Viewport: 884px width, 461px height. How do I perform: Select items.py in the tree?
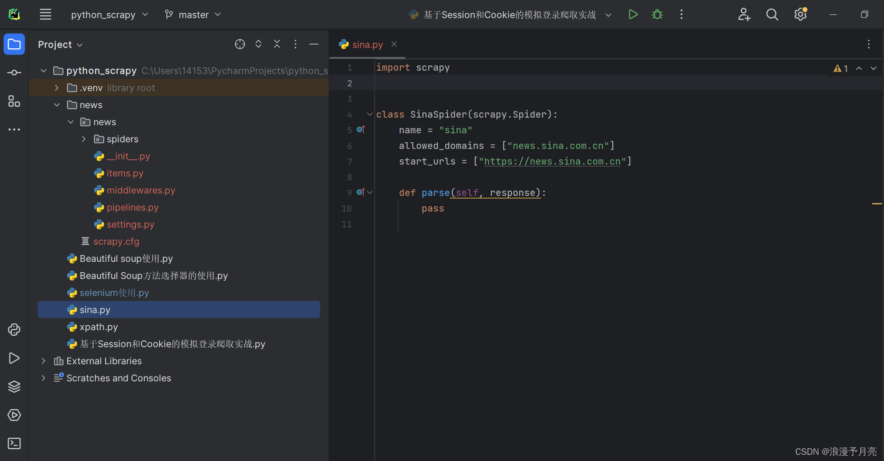tap(119, 173)
